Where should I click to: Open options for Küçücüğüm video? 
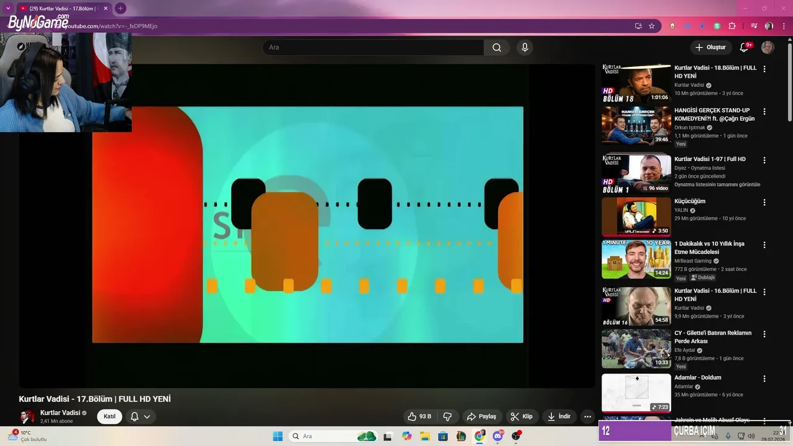(x=765, y=203)
